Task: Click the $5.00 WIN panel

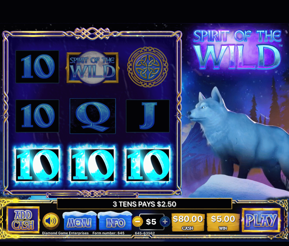Action: coord(223,222)
